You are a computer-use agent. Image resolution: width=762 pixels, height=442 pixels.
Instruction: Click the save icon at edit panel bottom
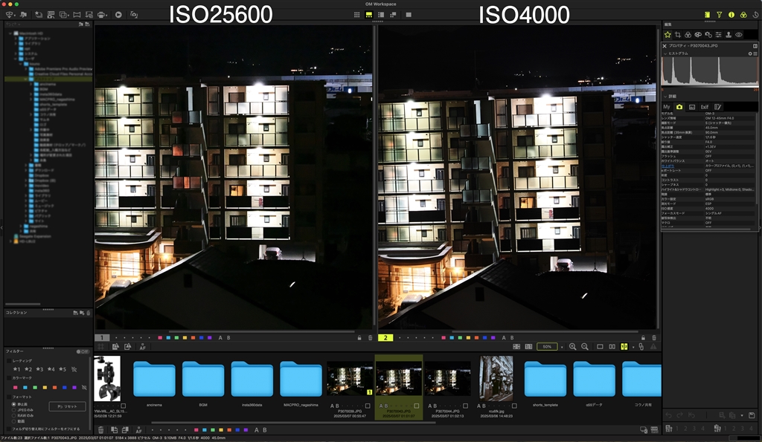point(752,415)
